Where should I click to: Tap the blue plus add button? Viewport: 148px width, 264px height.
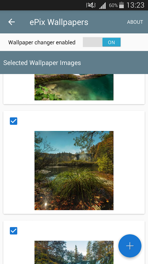click(x=130, y=246)
